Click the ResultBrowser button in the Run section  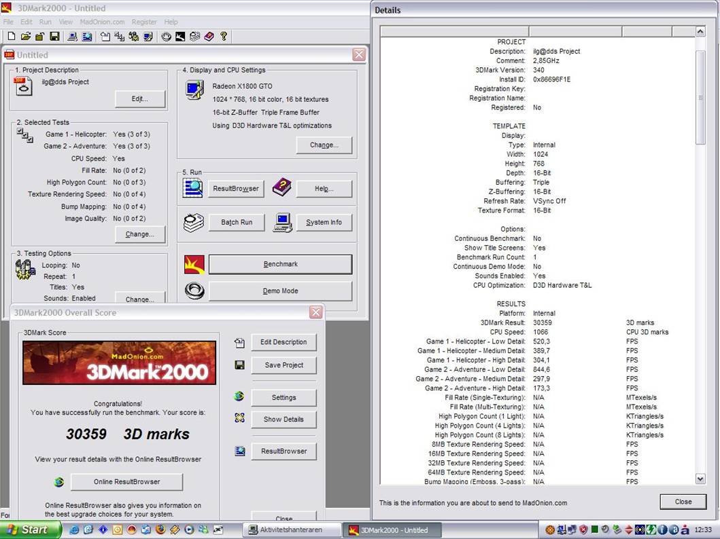click(x=235, y=188)
